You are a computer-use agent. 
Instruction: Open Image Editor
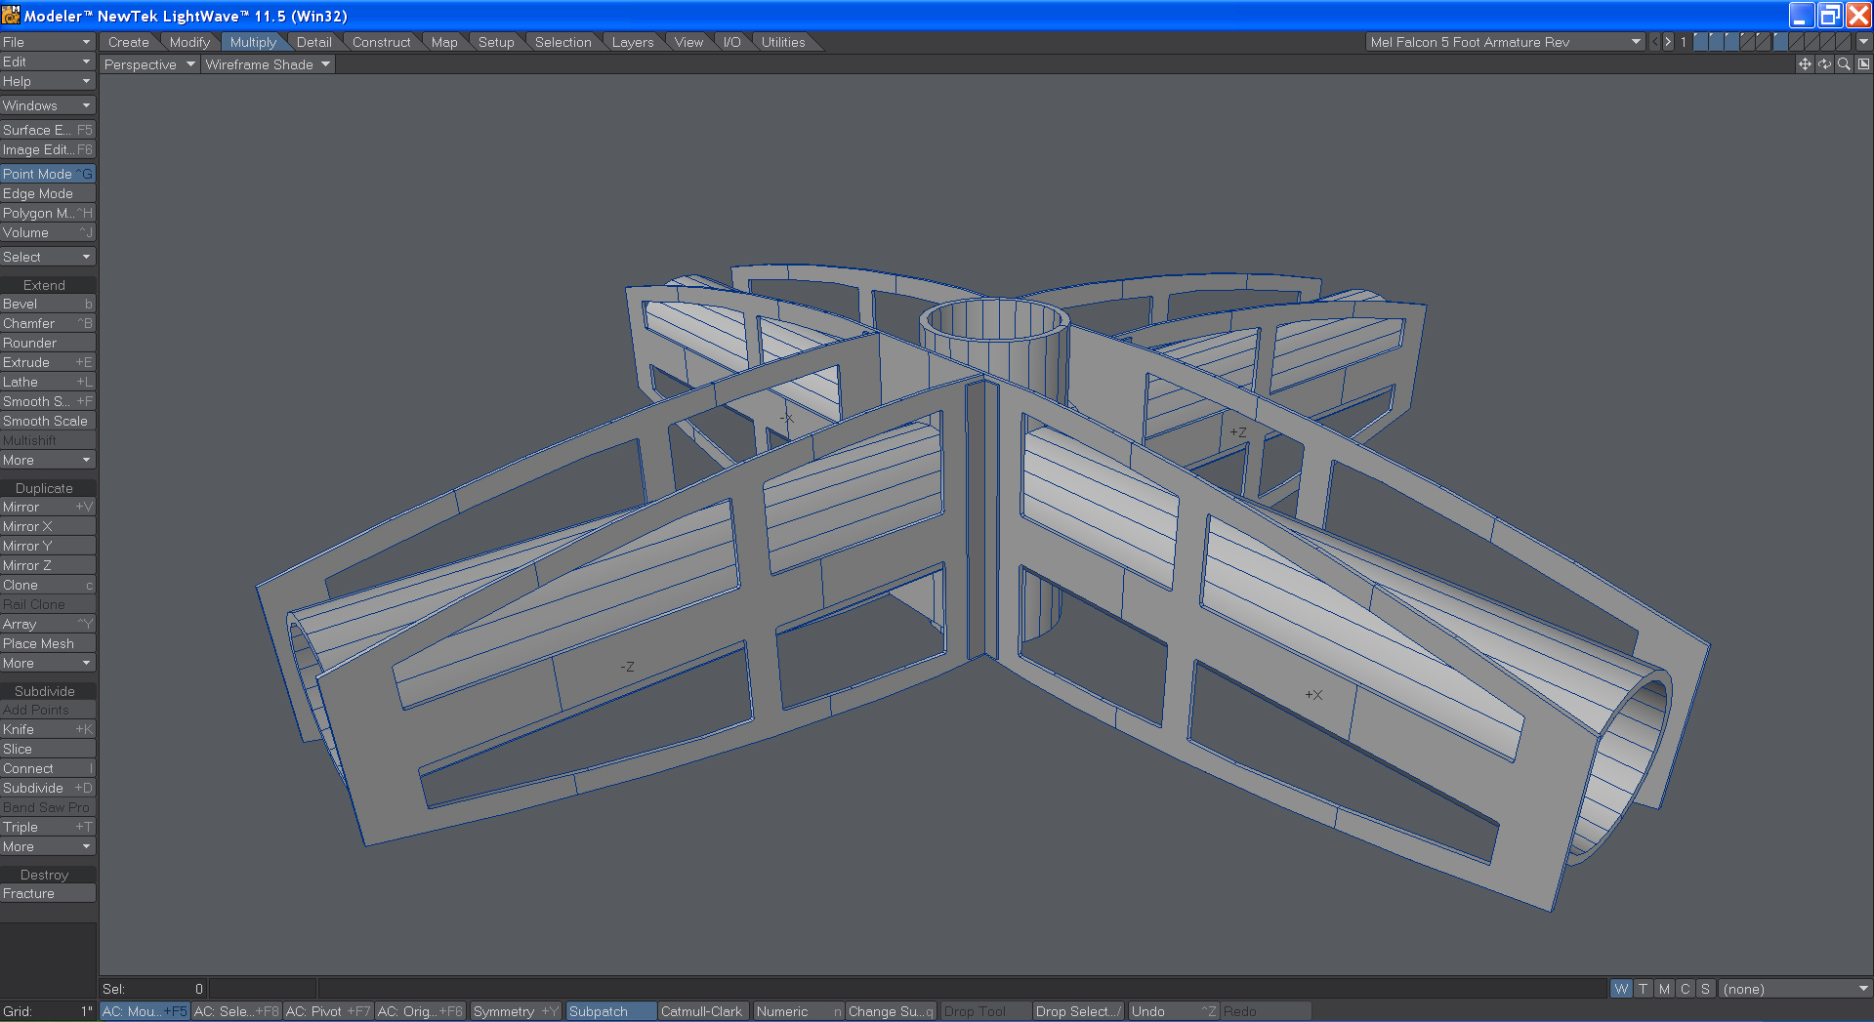click(48, 149)
